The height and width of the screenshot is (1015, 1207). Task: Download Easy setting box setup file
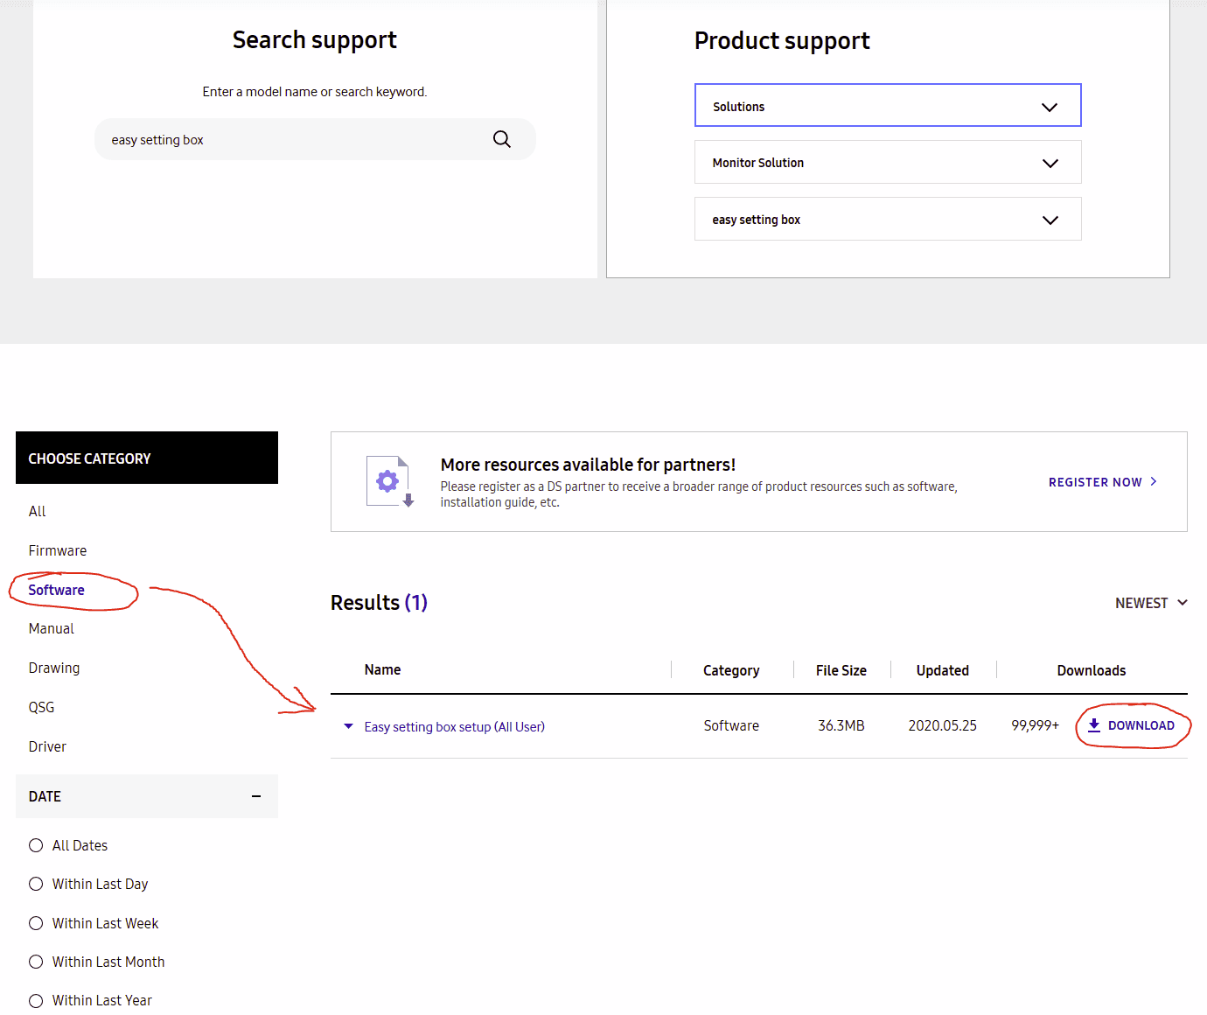[1131, 725]
